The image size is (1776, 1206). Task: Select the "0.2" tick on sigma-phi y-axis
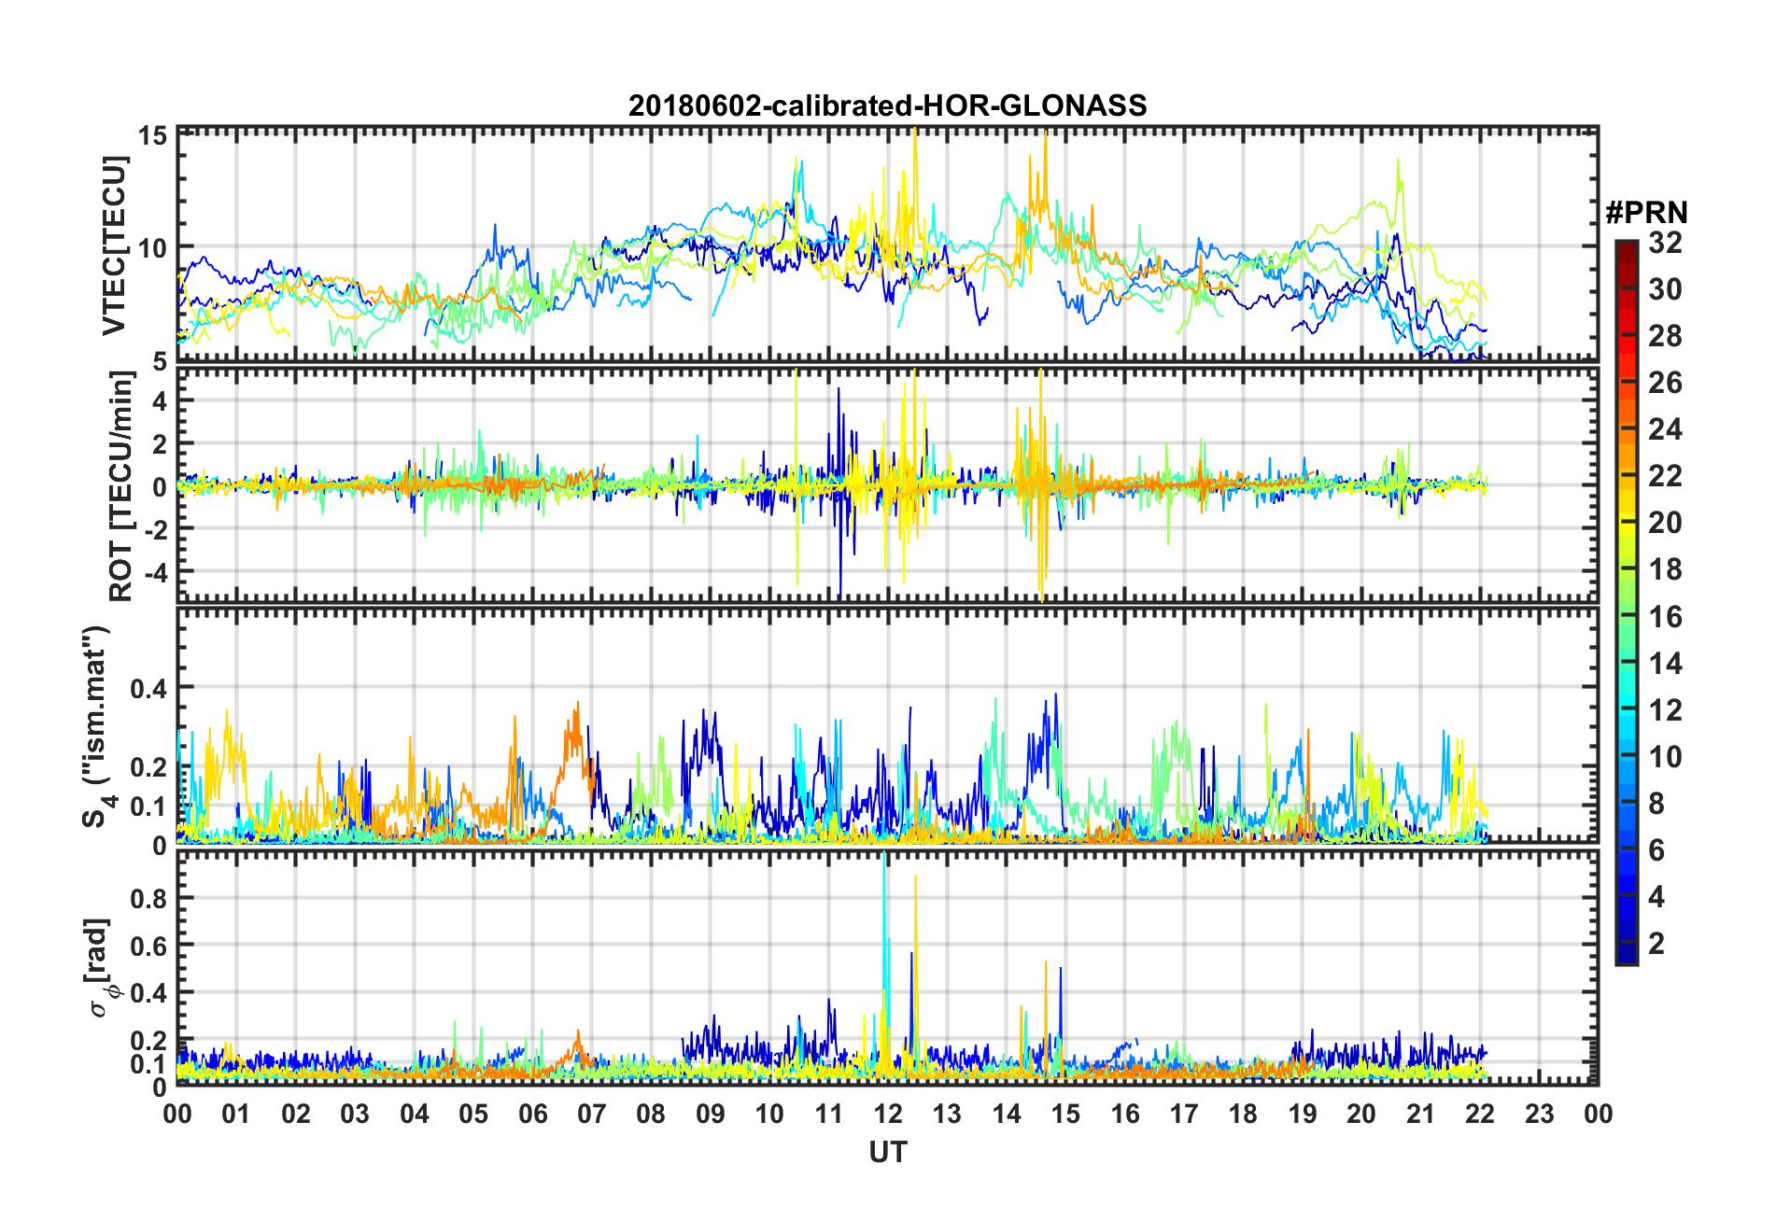coord(148,1040)
